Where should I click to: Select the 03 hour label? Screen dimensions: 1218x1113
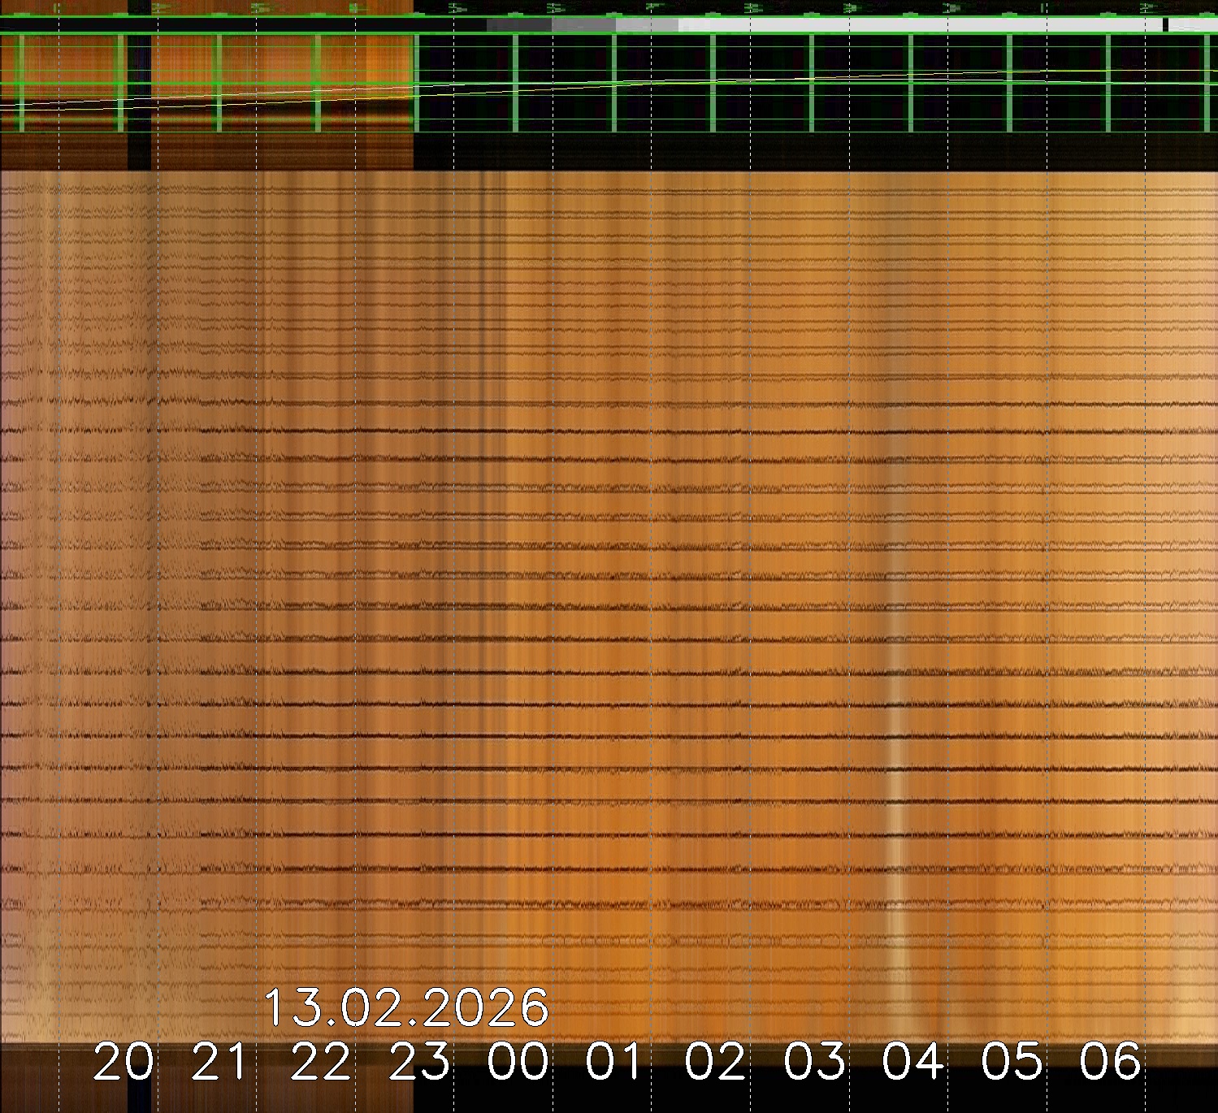coord(814,1062)
